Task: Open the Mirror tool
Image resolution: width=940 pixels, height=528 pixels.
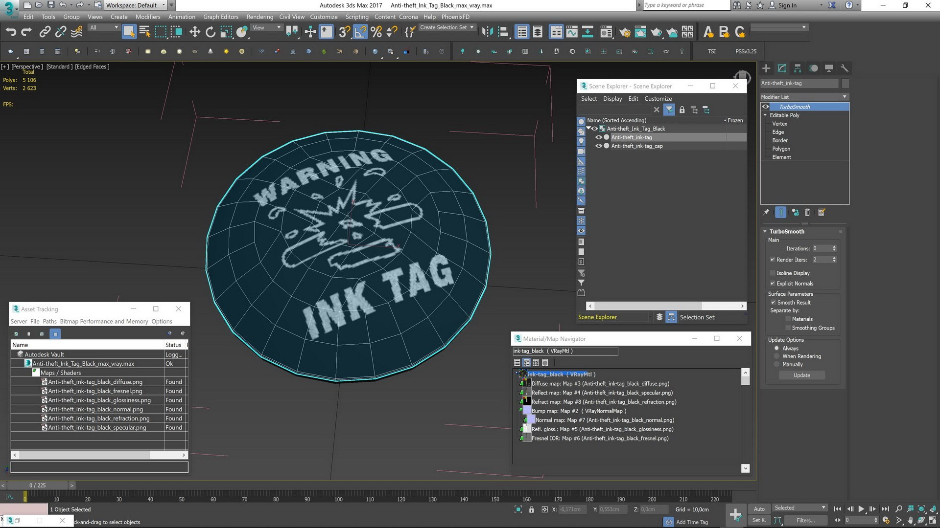Action: [x=487, y=32]
